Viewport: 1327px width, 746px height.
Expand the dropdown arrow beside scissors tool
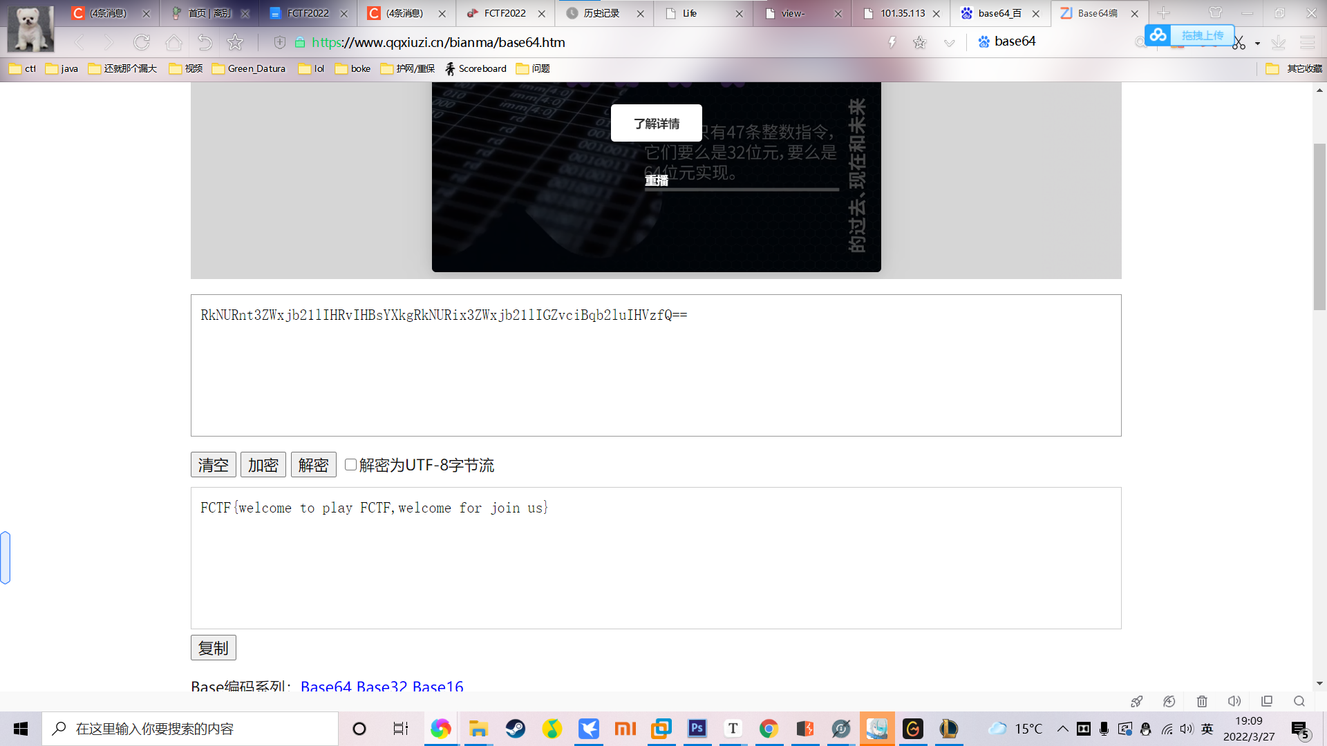[1257, 44]
